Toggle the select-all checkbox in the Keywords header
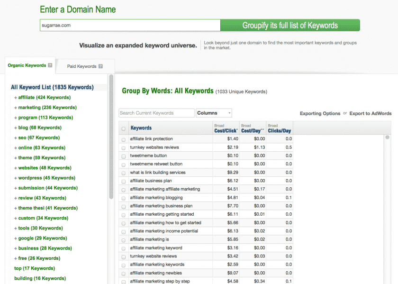 click(x=124, y=129)
